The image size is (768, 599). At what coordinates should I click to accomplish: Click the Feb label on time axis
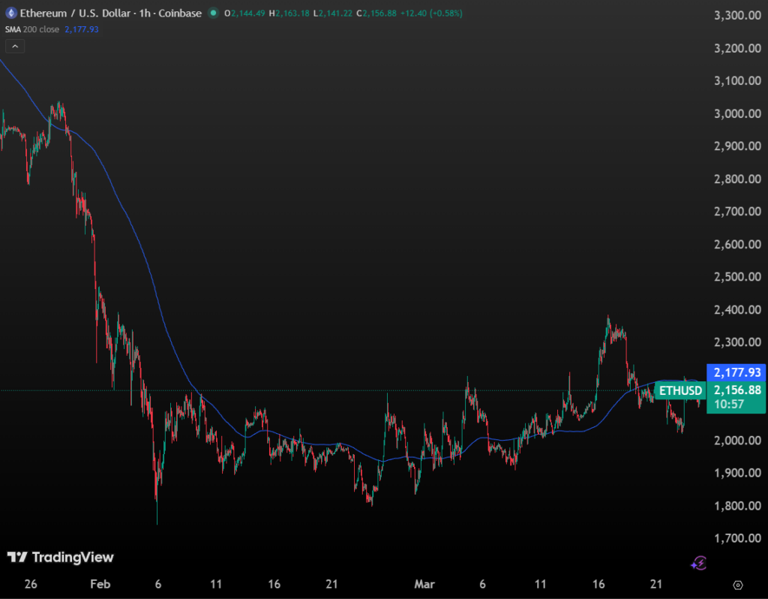click(x=100, y=585)
